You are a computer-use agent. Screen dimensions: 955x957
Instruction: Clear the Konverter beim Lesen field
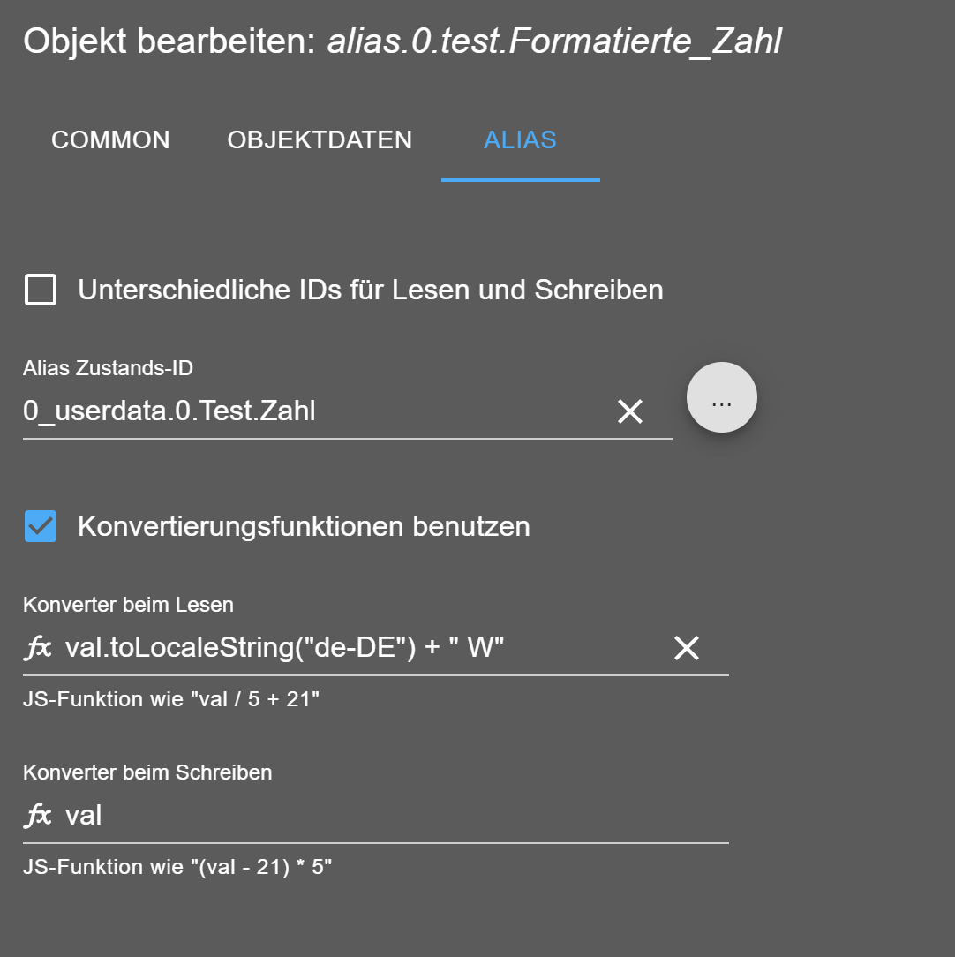687,647
